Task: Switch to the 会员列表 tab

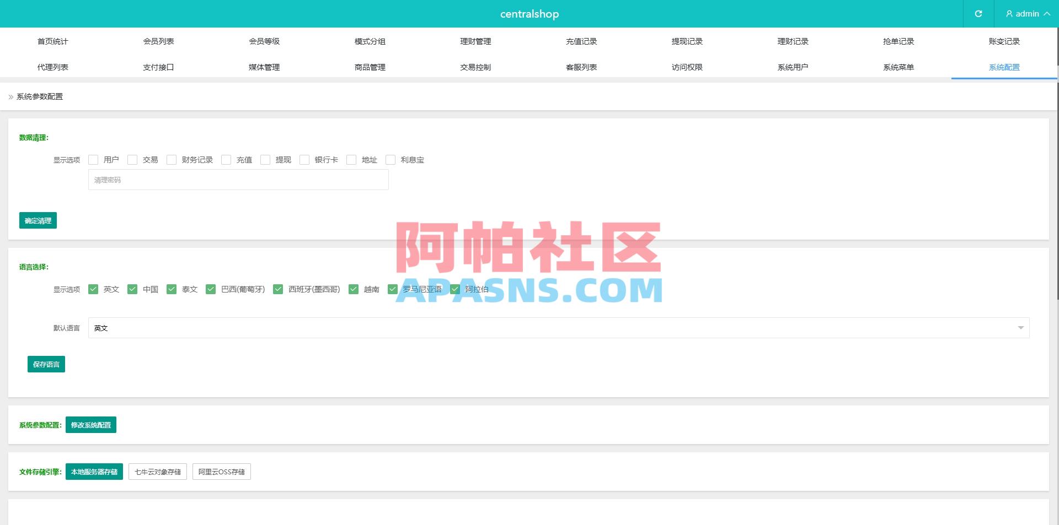Action: (x=158, y=41)
